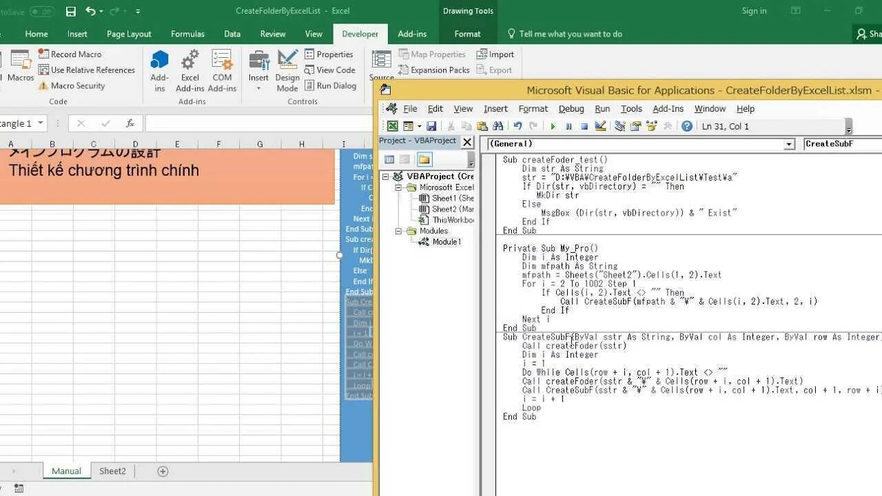Screen dimensions: 882x496
Task: Save the workbook using Quick Access save icon
Action: click(x=70, y=11)
